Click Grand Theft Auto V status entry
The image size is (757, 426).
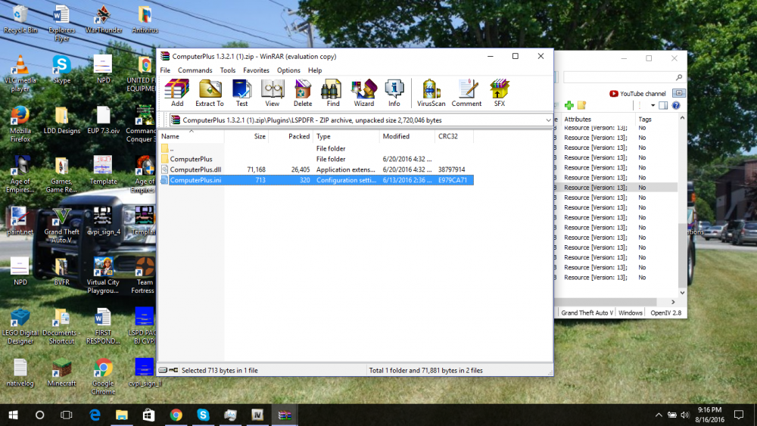pos(587,313)
